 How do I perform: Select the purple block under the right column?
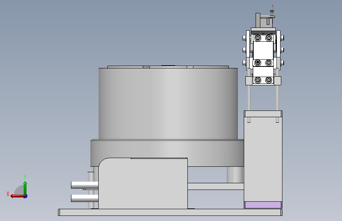[x=263, y=205]
